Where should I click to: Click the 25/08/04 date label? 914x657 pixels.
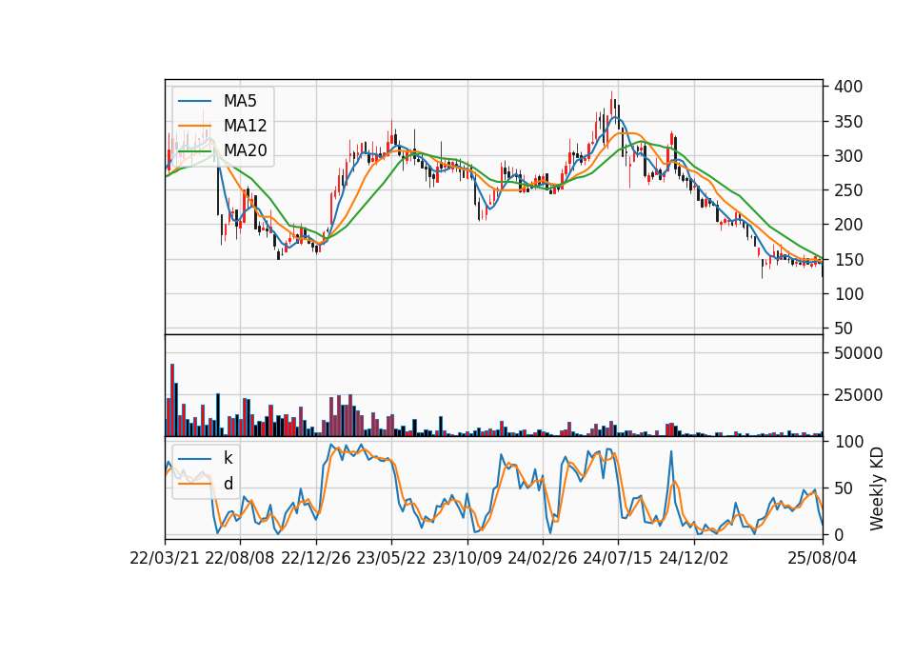coord(823,558)
